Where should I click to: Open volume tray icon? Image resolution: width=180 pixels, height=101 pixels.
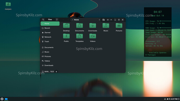[169, 99]
